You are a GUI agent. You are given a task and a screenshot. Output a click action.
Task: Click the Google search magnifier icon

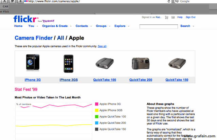point(177,1)
